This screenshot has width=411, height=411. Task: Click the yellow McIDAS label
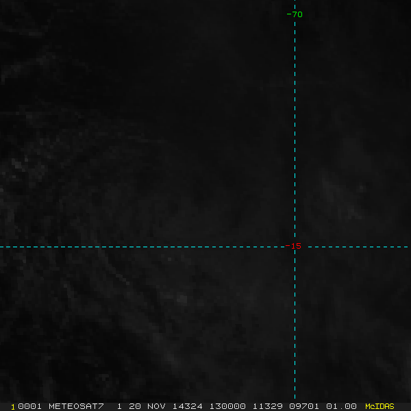[379, 406]
